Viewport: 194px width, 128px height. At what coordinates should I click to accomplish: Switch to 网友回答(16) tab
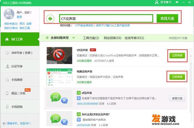112,38
